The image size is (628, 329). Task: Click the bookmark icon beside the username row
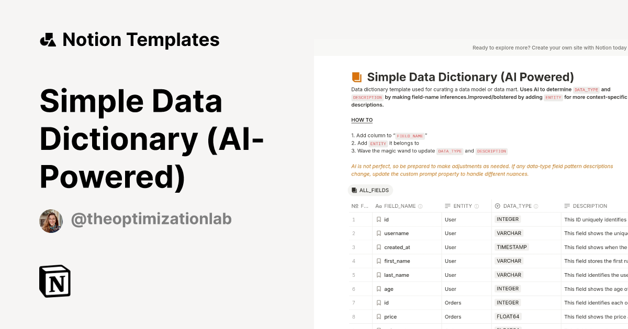coord(378,233)
